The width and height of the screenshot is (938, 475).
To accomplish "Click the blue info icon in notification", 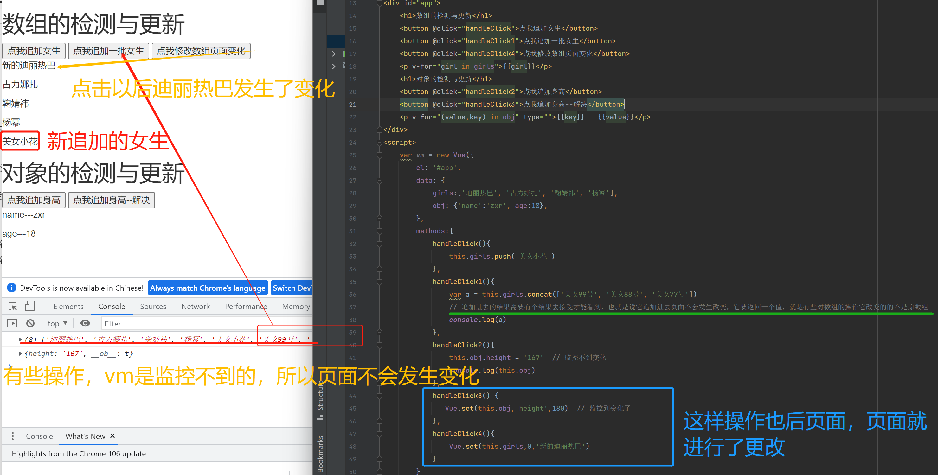I will click(12, 288).
